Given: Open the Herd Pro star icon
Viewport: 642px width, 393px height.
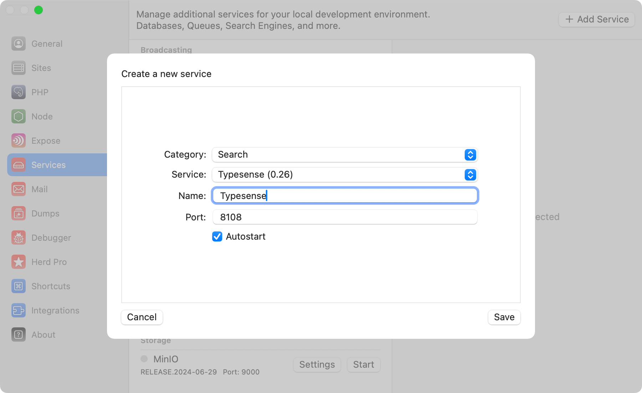Looking at the screenshot, I should tap(18, 262).
